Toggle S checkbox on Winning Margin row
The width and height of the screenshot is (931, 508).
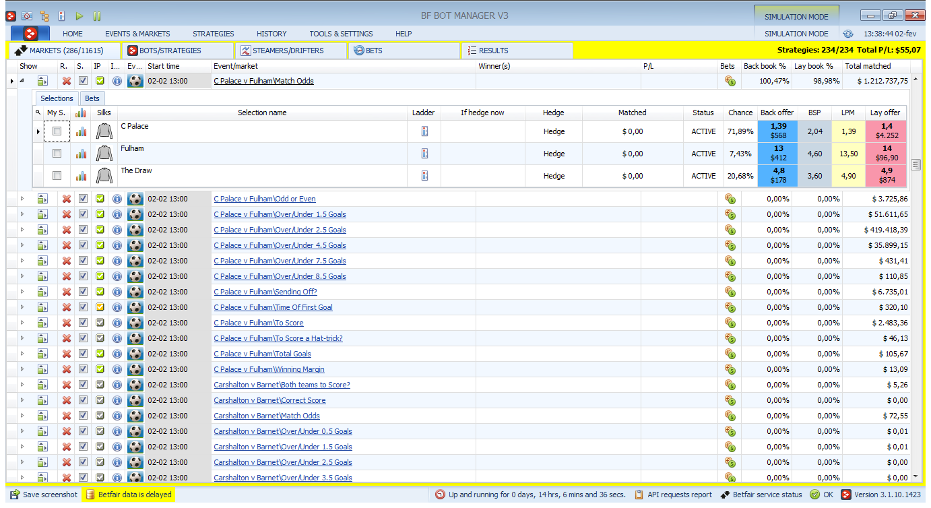pyautogui.click(x=83, y=369)
